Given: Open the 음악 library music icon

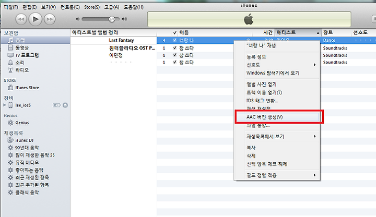Looking at the screenshot, I should point(10,40).
